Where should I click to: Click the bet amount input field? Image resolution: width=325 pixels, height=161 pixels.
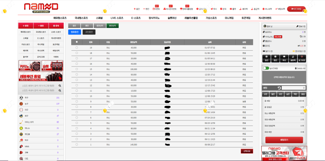pos(294,88)
